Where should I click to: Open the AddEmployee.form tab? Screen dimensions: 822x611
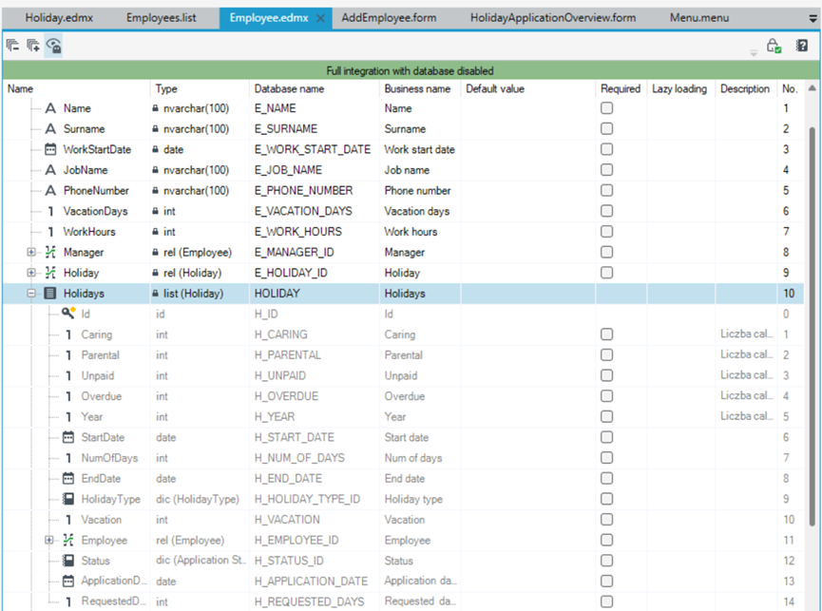click(x=389, y=18)
